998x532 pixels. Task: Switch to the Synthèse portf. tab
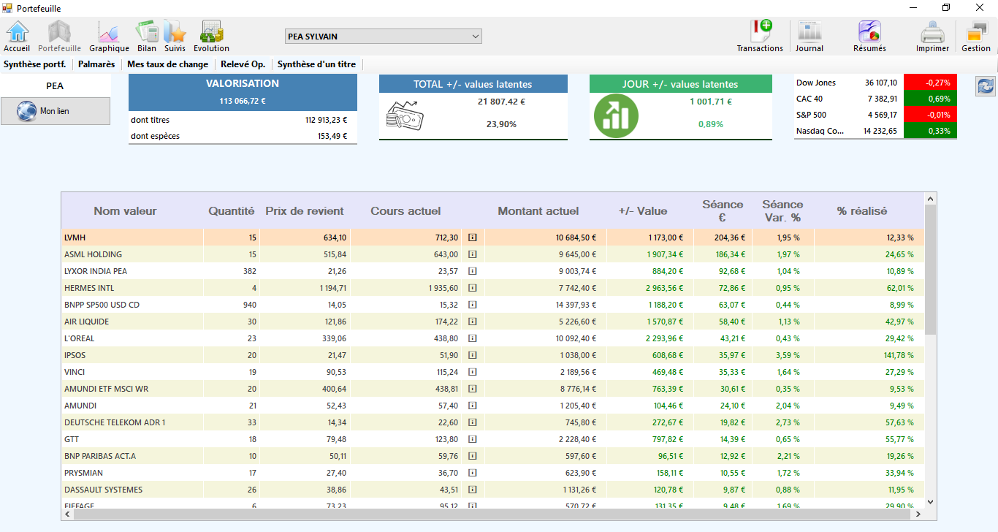click(34, 64)
